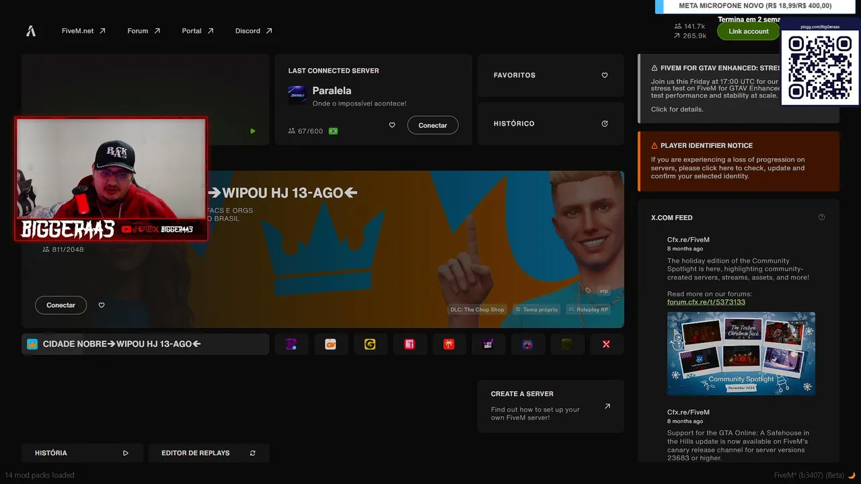
Task: Favorite the Paralela server heart
Action: [x=392, y=125]
